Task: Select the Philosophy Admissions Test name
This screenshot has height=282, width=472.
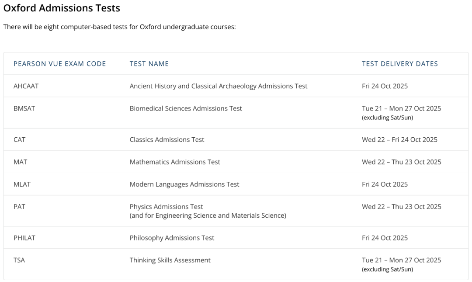Action: (x=172, y=238)
